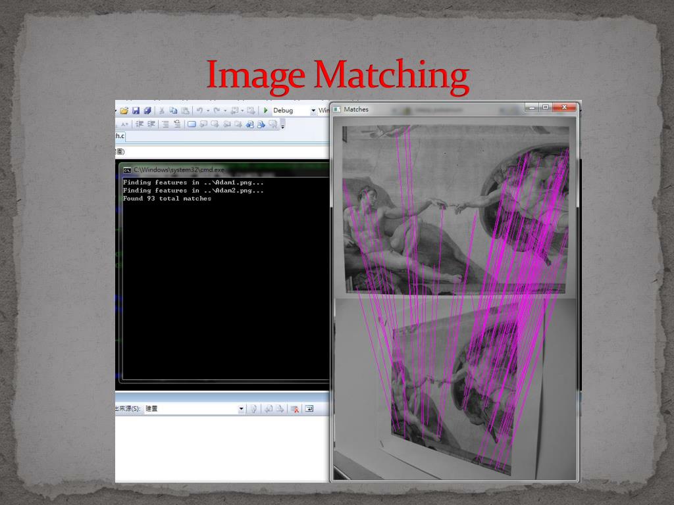The image size is (674, 505).
Task: Select the h.c editor tab
Action: 120,136
